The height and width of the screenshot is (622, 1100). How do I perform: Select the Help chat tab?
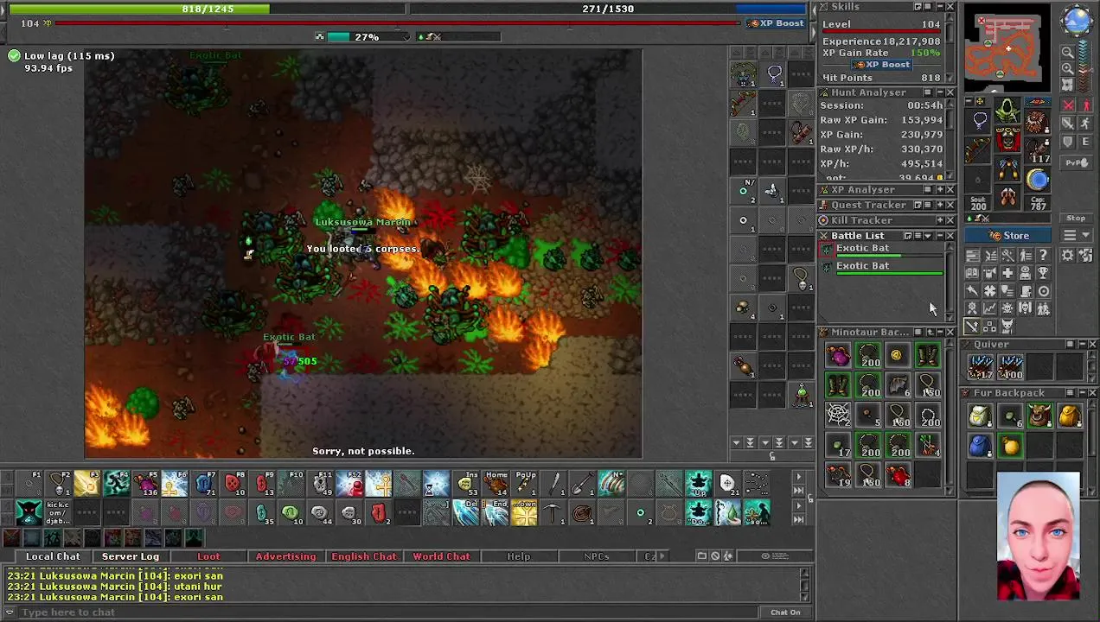pyautogui.click(x=519, y=556)
